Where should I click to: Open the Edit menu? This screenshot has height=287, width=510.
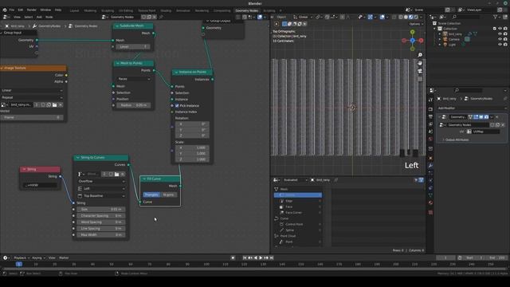tap(21, 10)
